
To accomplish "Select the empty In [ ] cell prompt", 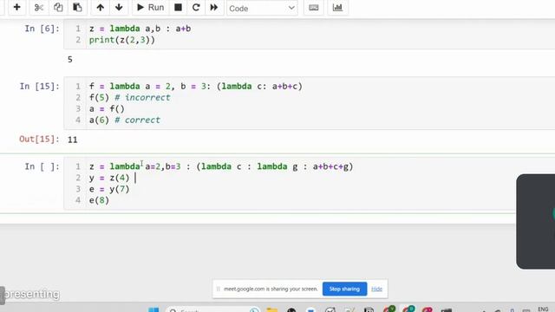I will pyautogui.click(x=42, y=166).
